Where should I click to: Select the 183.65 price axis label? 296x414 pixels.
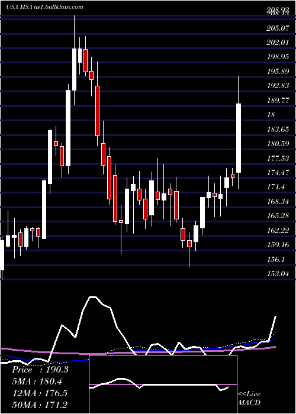(278, 130)
